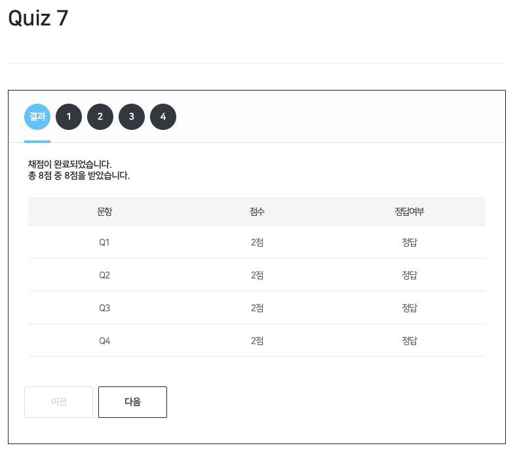
Task: Select the Q1 row label
Action: [104, 243]
